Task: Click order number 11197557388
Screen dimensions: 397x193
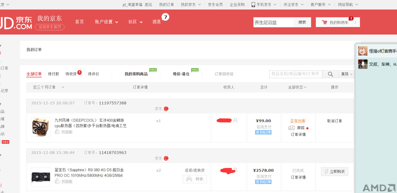Action: click(x=113, y=103)
